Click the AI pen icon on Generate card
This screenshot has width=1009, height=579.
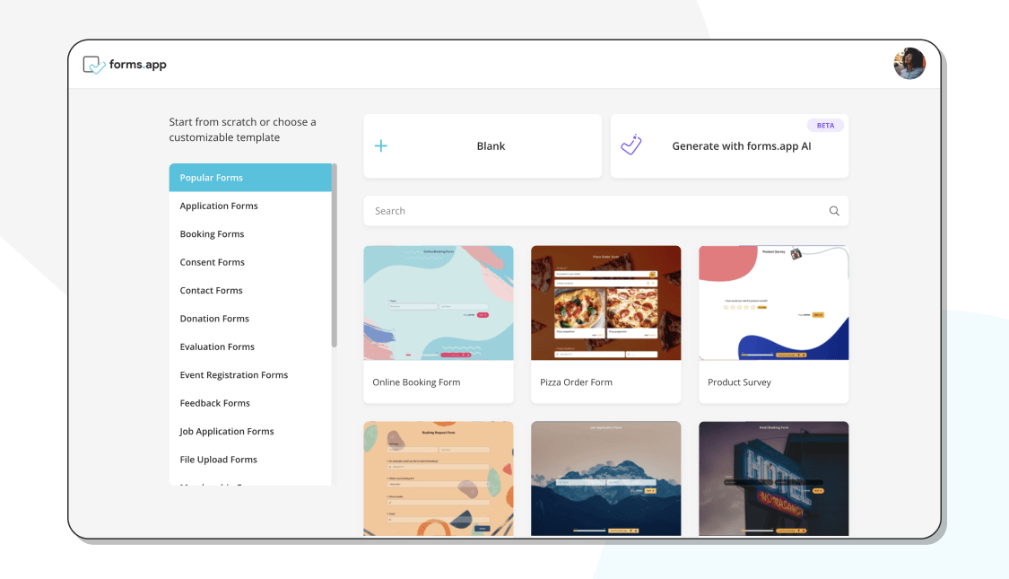tap(631, 145)
